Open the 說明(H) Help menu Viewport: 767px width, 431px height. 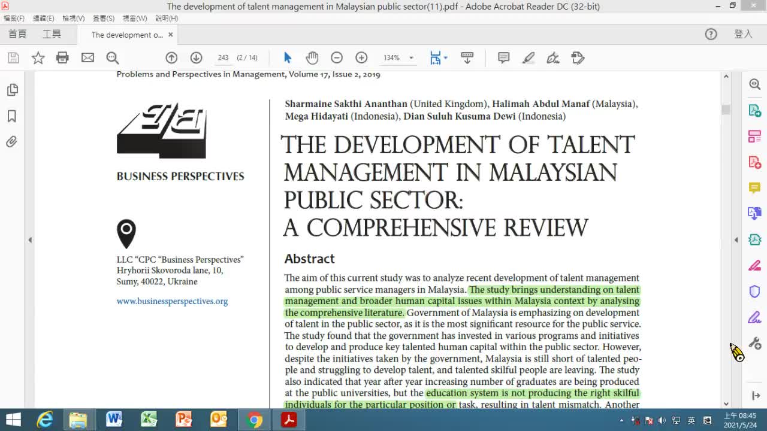[x=166, y=19]
